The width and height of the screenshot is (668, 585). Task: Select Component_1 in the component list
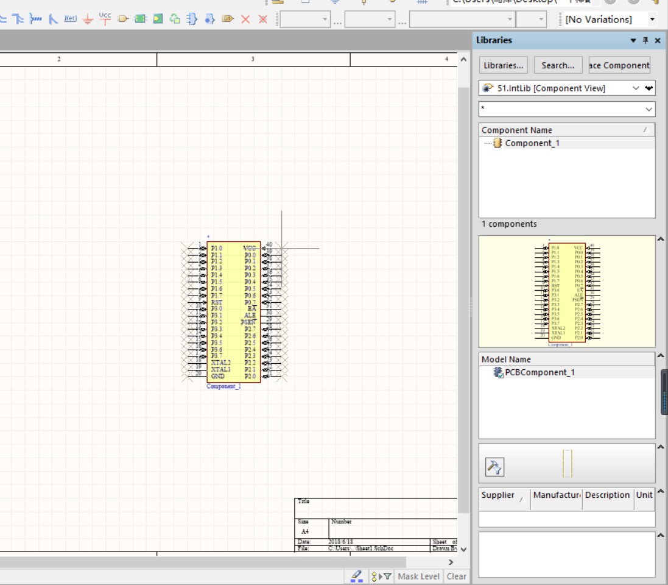pos(532,143)
